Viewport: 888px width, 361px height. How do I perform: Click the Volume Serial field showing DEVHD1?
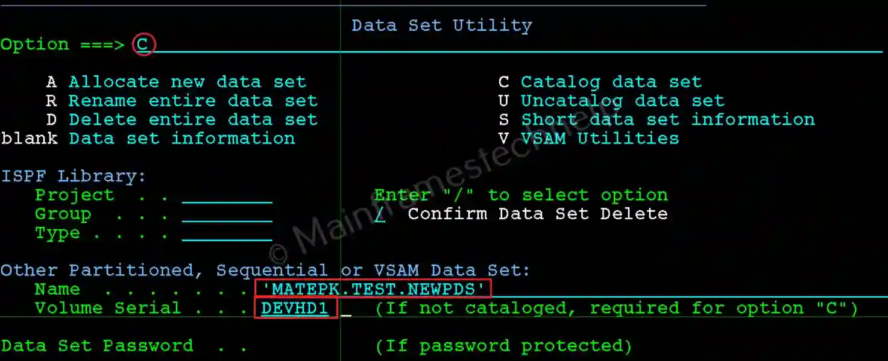295,308
